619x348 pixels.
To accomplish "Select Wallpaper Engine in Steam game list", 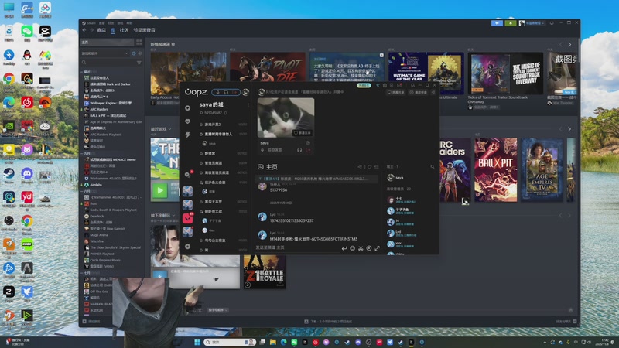I will click(110, 103).
